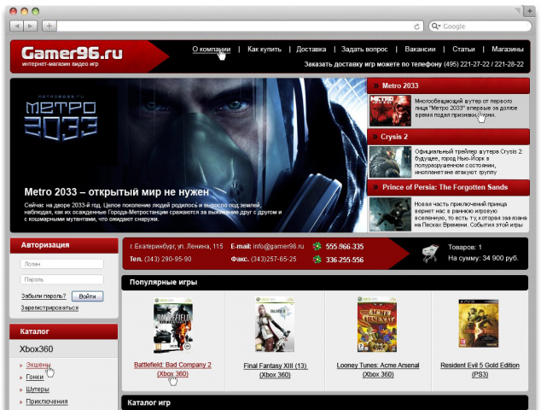
Task: Click the Resident Evil 5 Gold Edition cover
Action: coord(479,324)
